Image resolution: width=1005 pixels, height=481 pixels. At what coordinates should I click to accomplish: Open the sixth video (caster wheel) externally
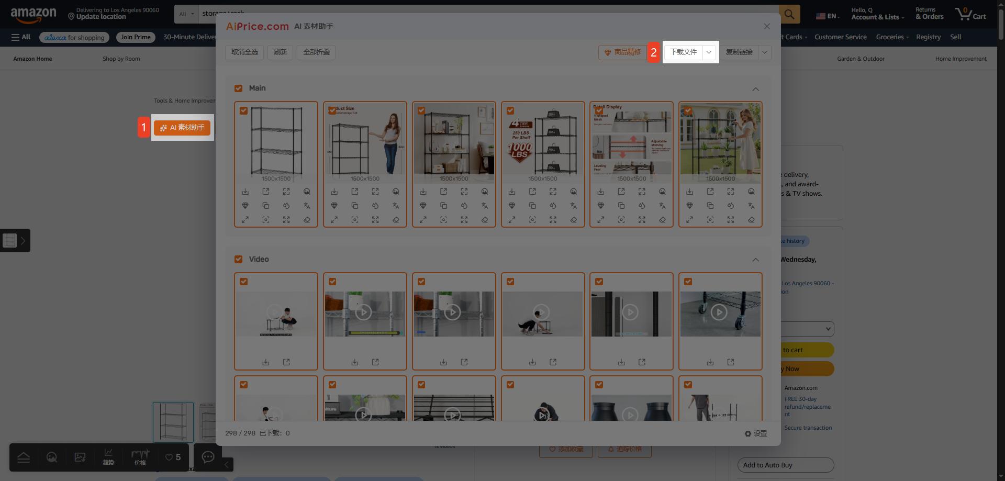click(731, 362)
